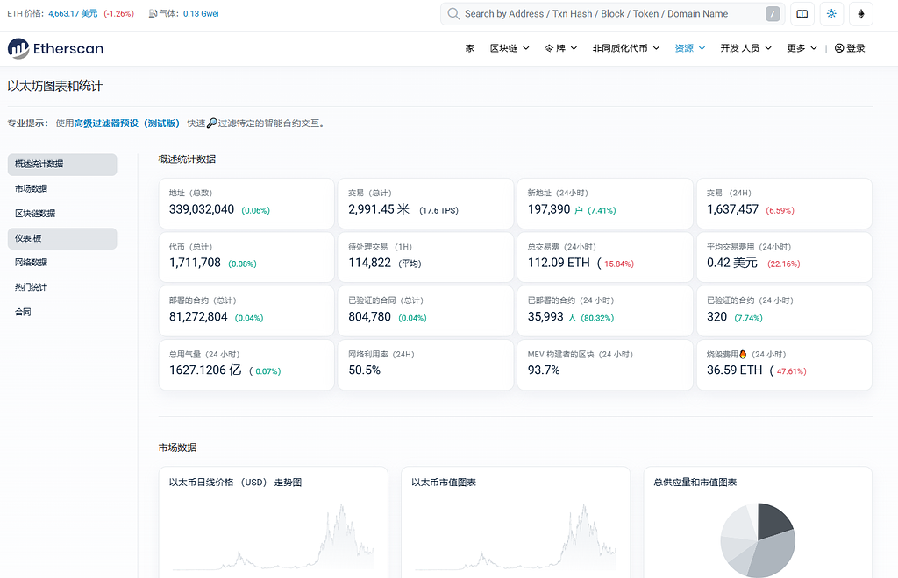Expand the 开发人员 dropdown menu

[745, 48]
